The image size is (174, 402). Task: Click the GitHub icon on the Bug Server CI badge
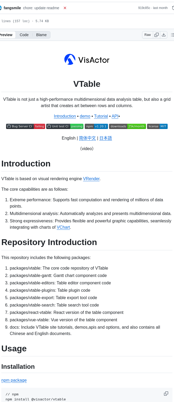(9, 126)
